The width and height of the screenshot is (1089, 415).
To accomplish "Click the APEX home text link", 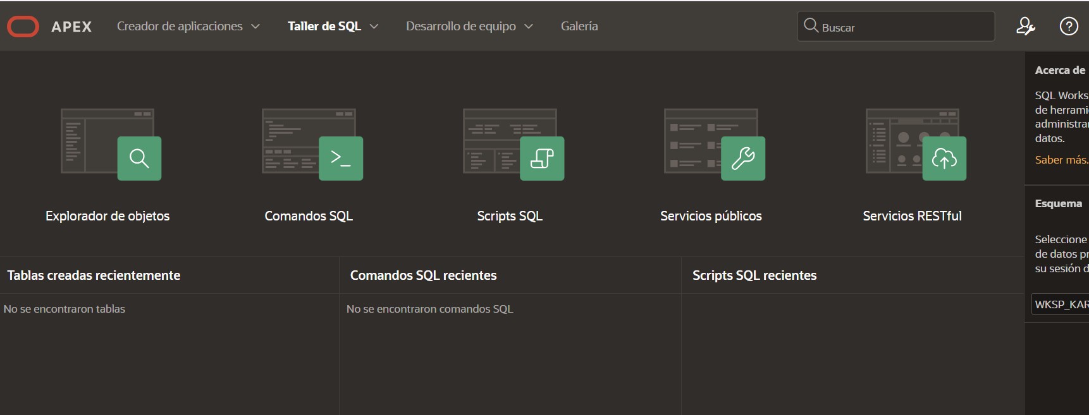I will 71,27.
